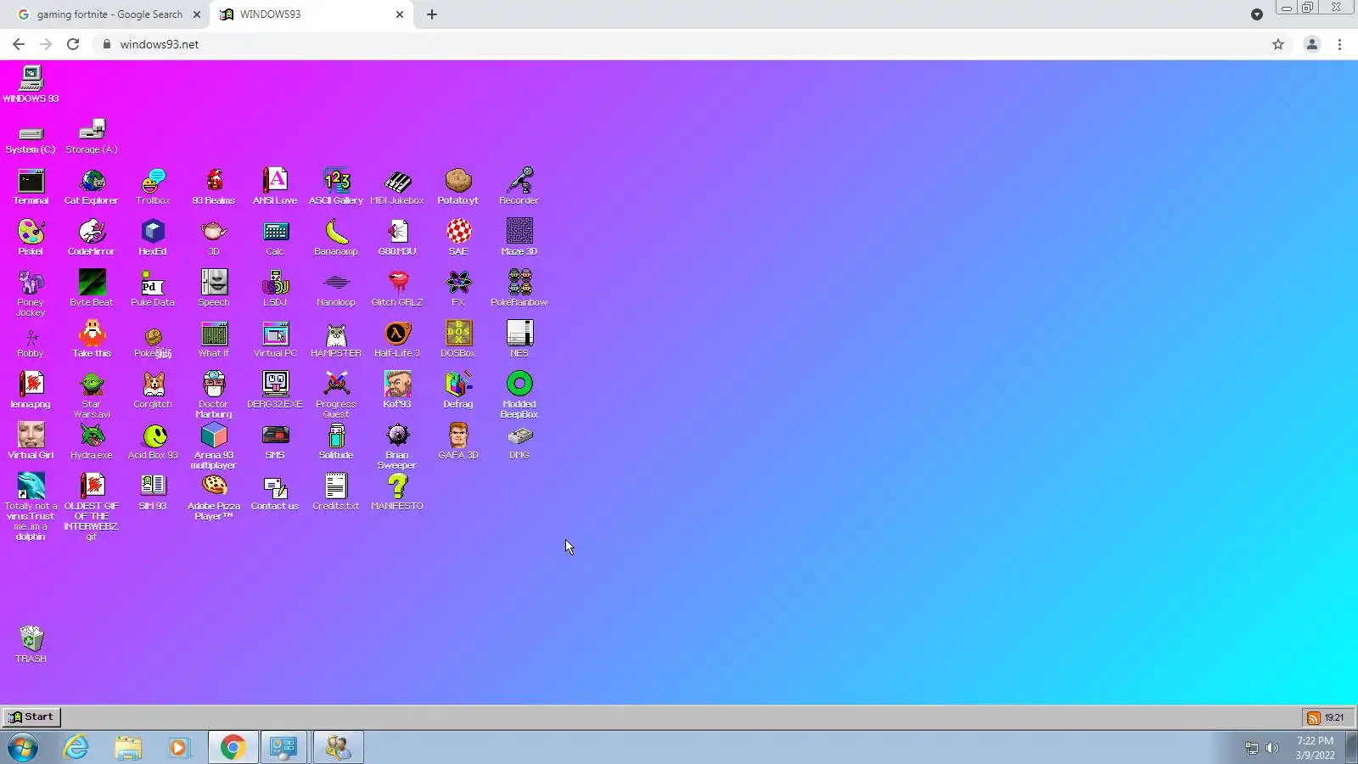1358x764 pixels.
Task: Launch 93 Realms icon
Action: click(214, 187)
